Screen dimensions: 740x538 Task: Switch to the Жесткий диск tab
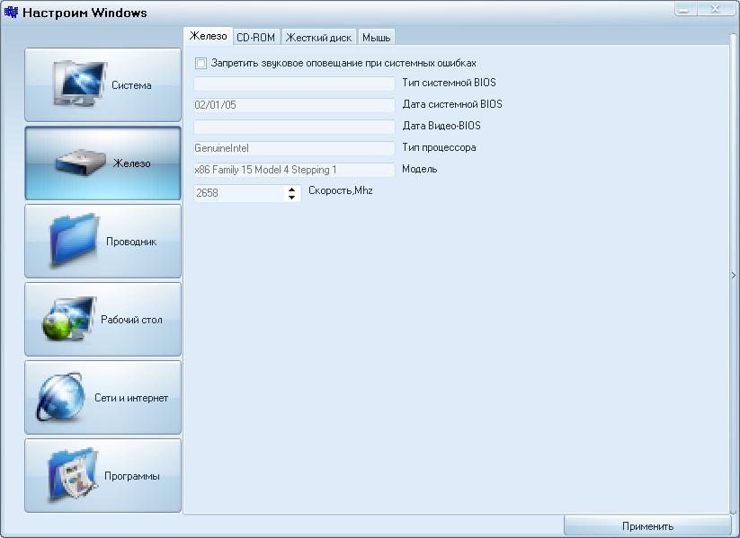pyautogui.click(x=318, y=37)
